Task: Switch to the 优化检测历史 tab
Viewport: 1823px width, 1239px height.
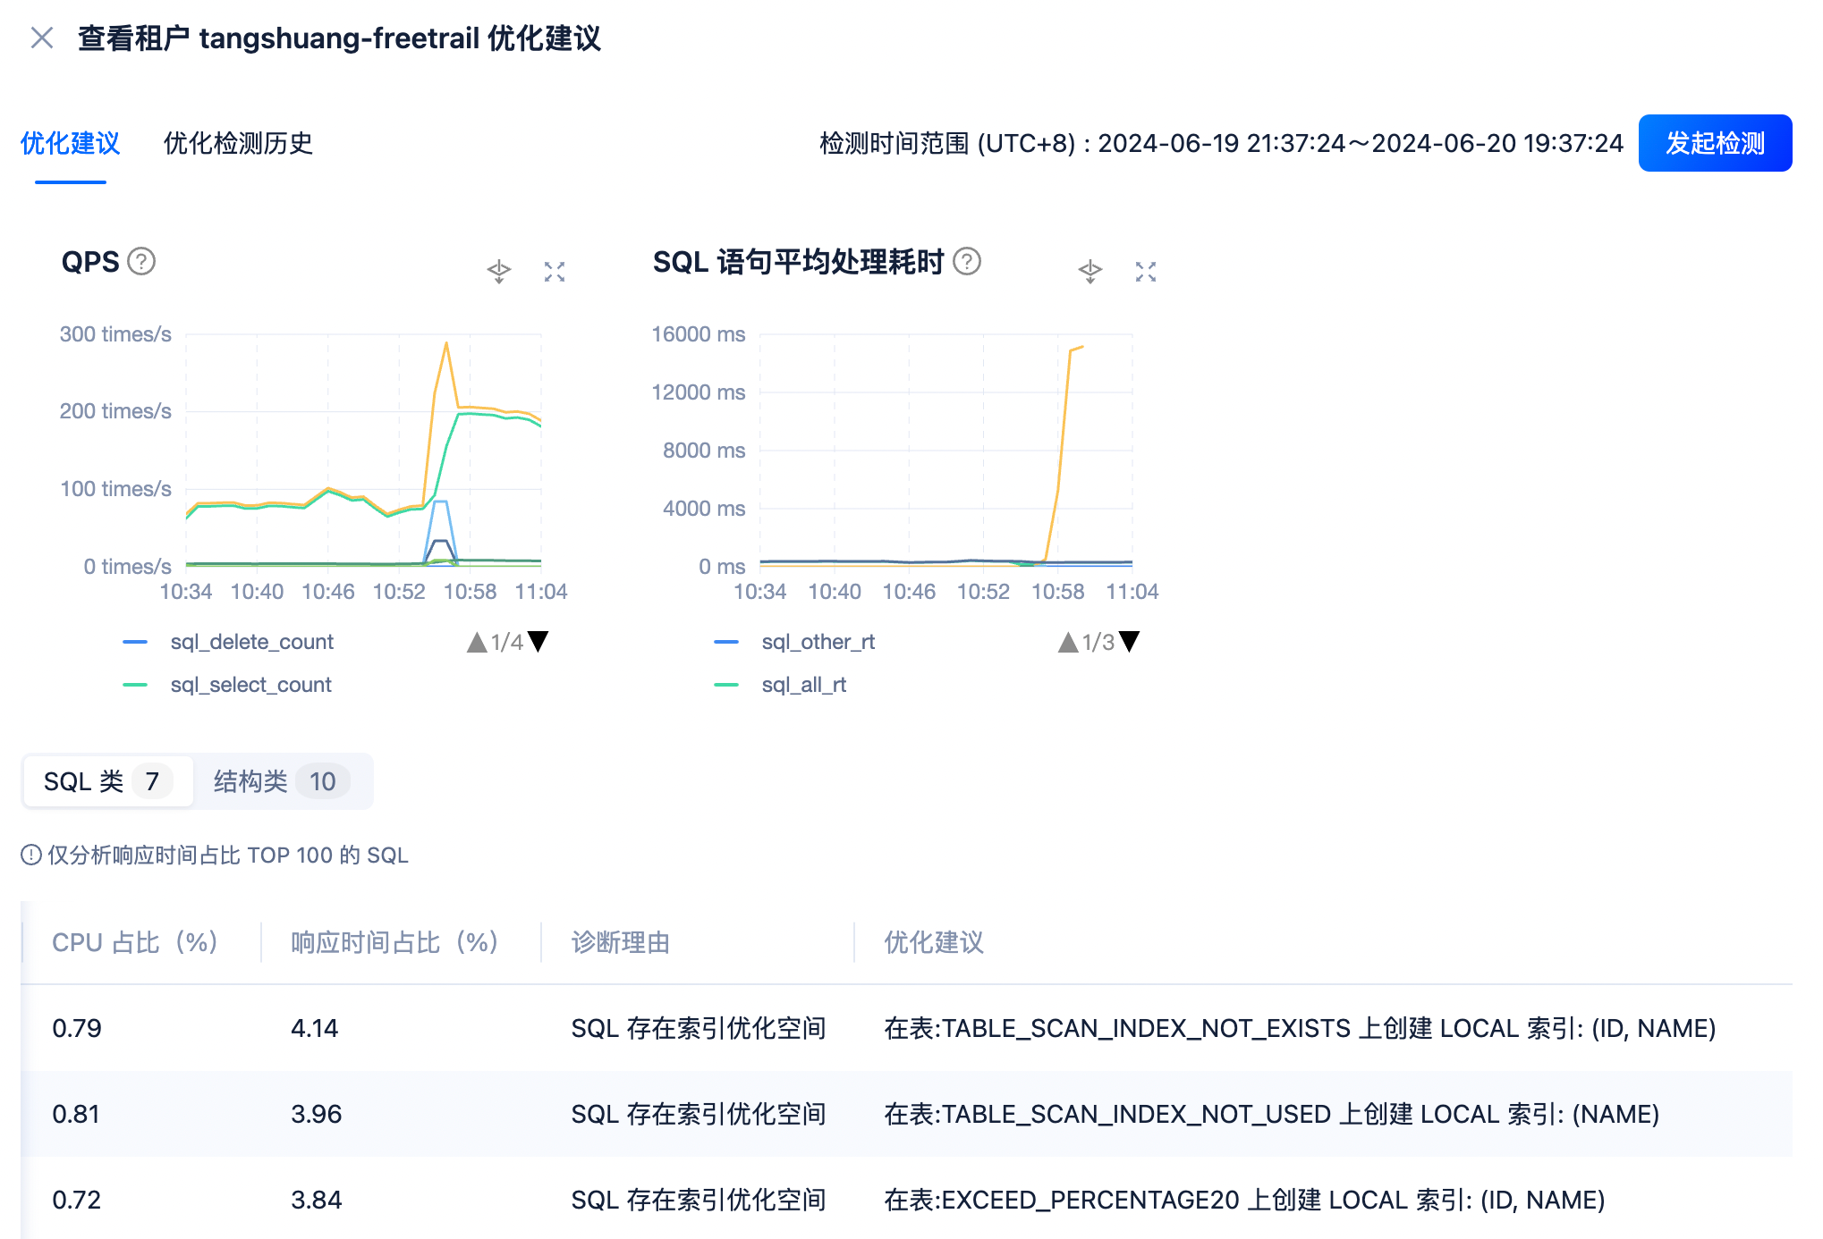Action: point(238,143)
